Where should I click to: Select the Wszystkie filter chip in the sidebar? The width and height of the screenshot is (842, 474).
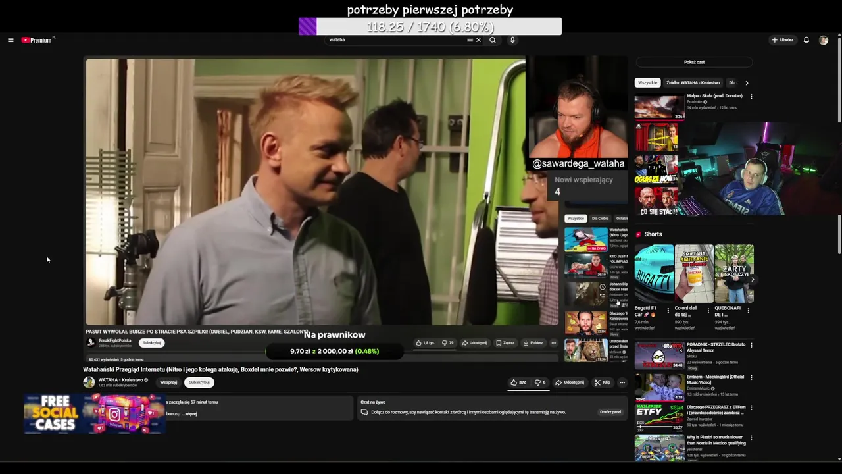(647, 83)
